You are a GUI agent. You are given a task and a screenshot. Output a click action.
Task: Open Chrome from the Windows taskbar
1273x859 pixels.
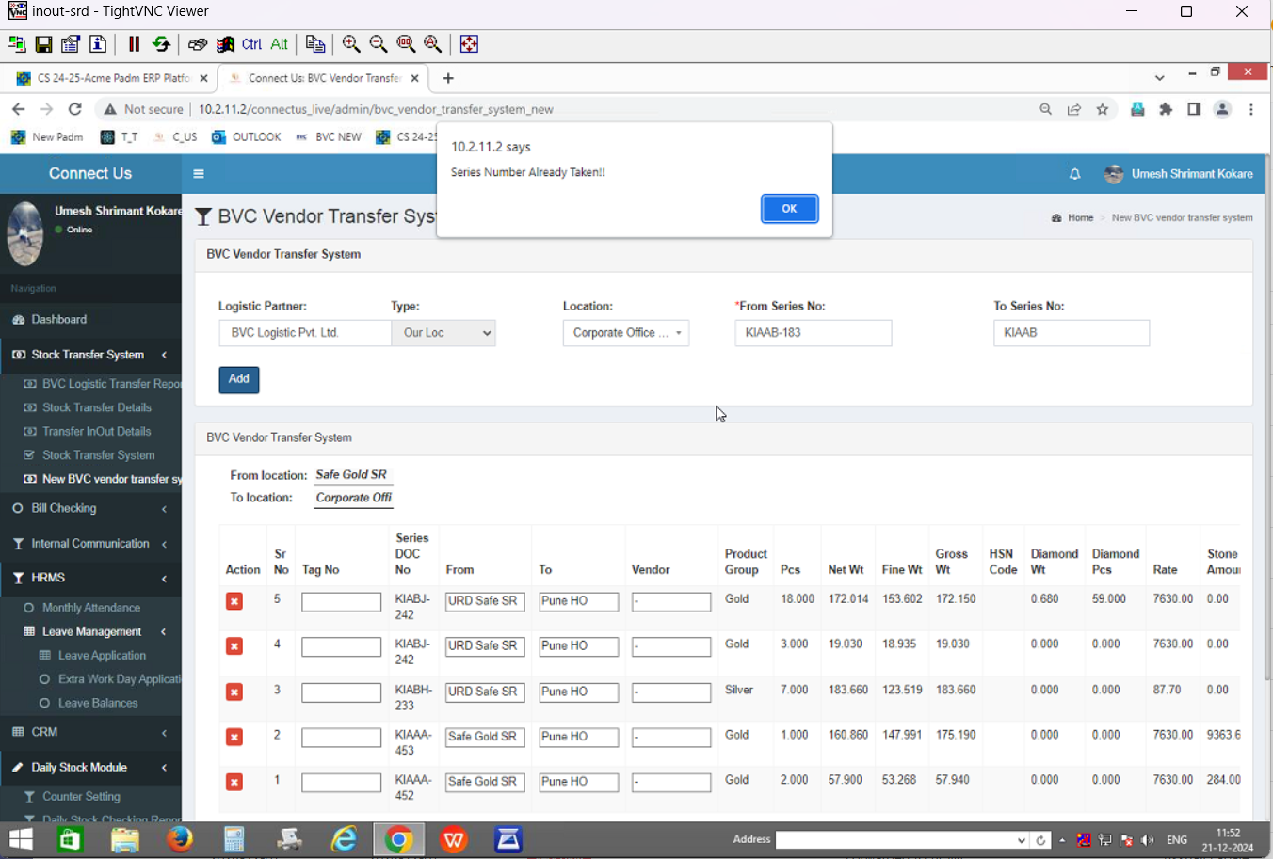pyautogui.click(x=398, y=839)
